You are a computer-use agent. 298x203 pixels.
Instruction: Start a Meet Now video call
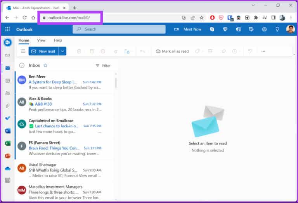point(188,29)
